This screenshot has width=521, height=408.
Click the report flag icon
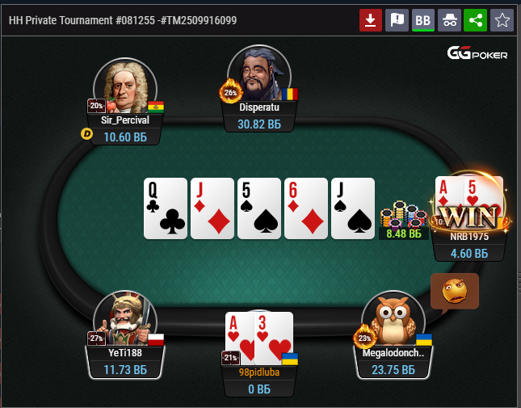coord(397,20)
